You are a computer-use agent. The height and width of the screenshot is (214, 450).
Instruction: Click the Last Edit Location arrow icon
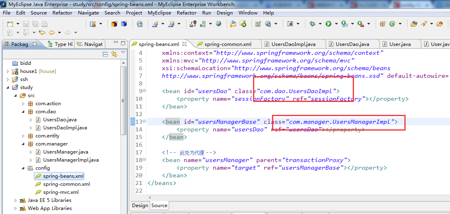pyautogui.click(x=42, y=32)
